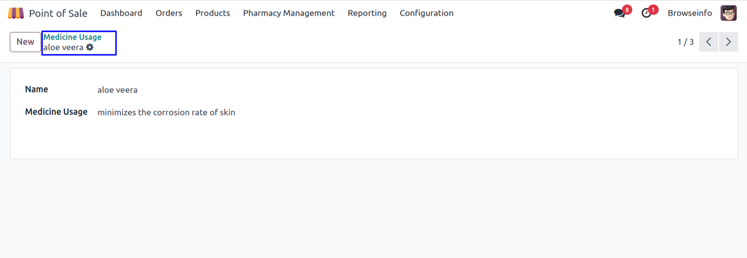Image resolution: width=747 pixels, height=258 pixels.
Task: Go to the previous record arrow
Action: tap(708, 42)
